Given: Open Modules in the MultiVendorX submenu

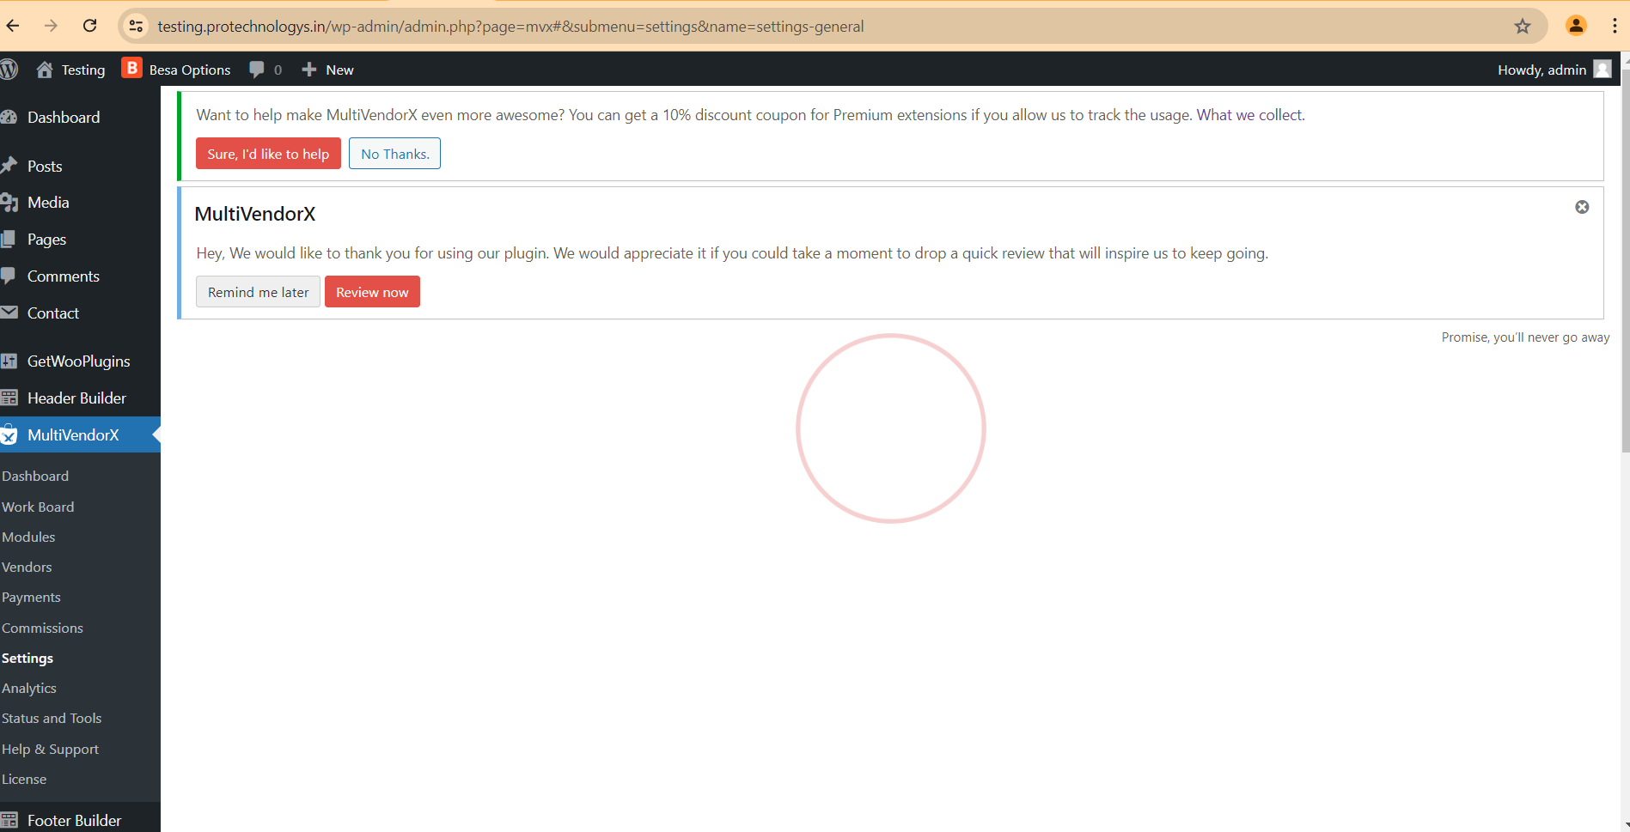Looking at the screenshot, I should point(28,537).
